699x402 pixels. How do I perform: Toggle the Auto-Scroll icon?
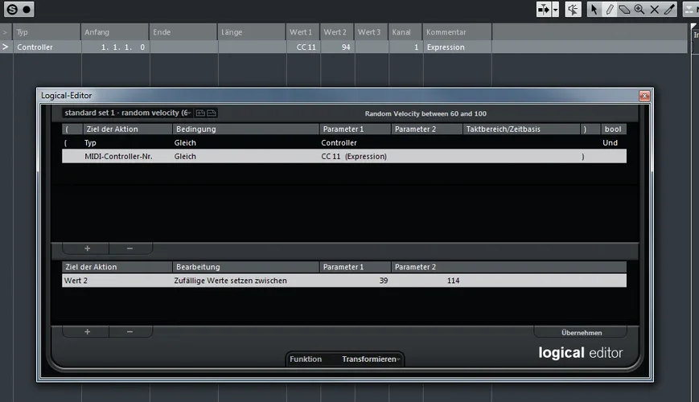point(544,10)
